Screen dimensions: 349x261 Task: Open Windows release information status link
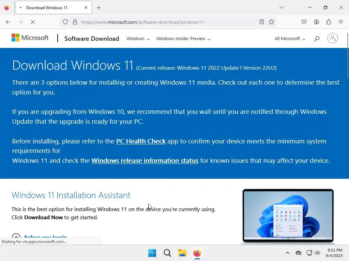[x=145, y=161]
